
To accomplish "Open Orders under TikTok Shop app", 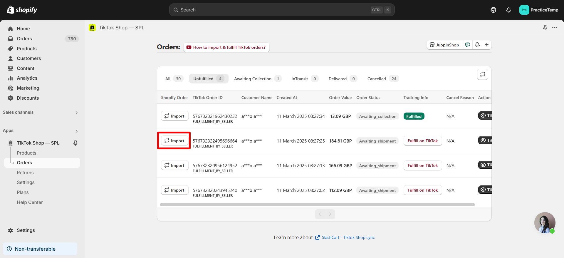I will (42, 163).
